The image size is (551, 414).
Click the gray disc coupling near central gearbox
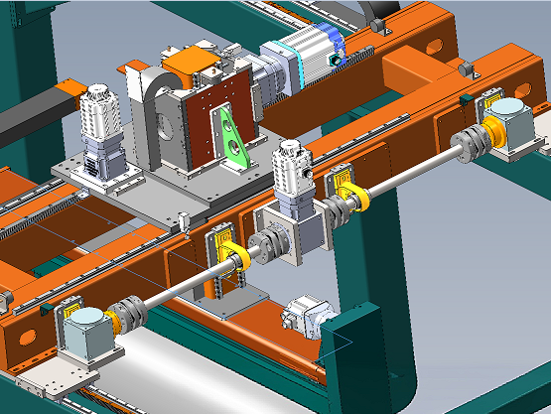pos(269,243)
